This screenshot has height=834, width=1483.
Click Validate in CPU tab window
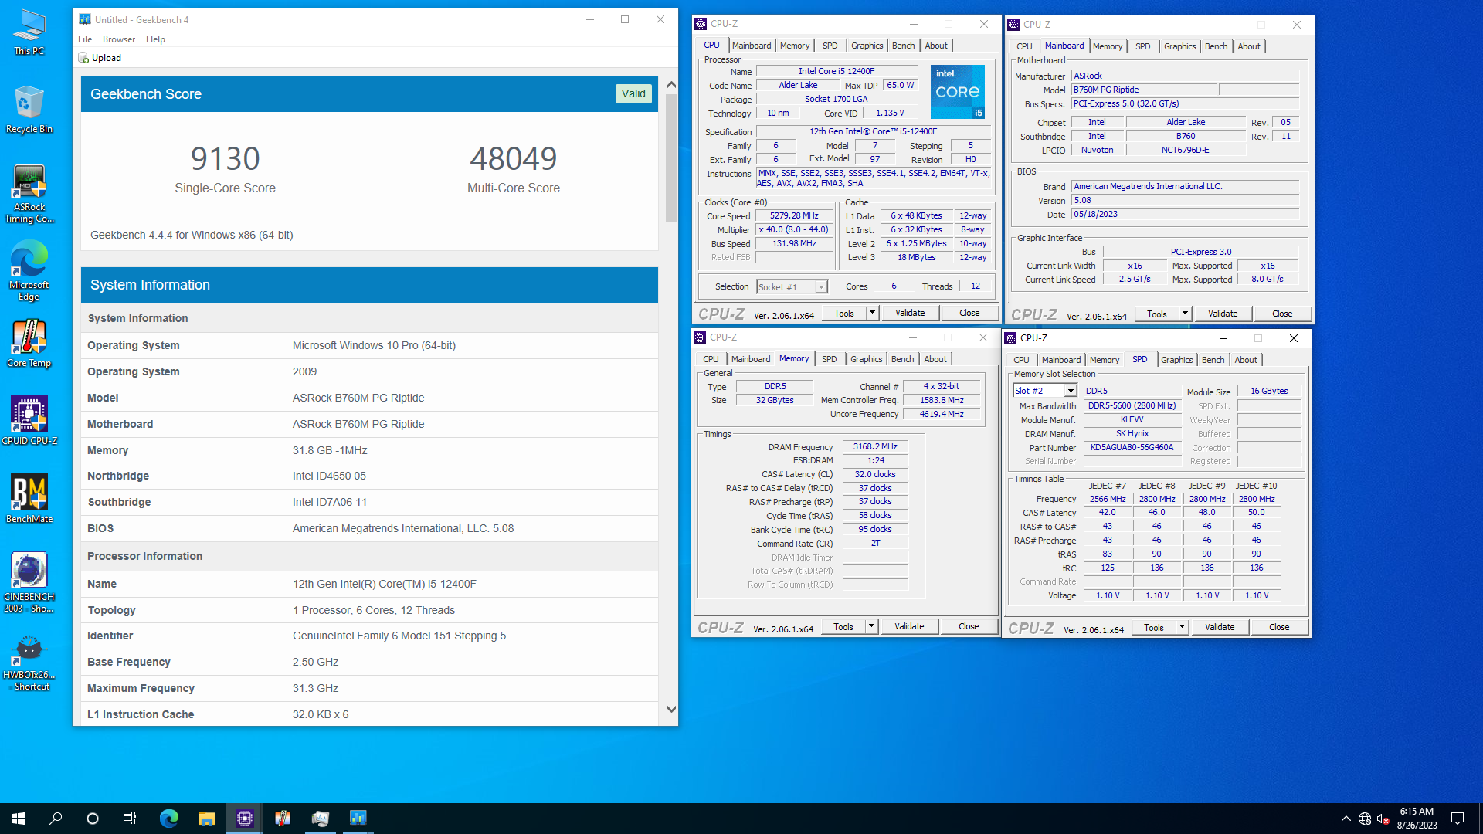(x=910, y=313)
